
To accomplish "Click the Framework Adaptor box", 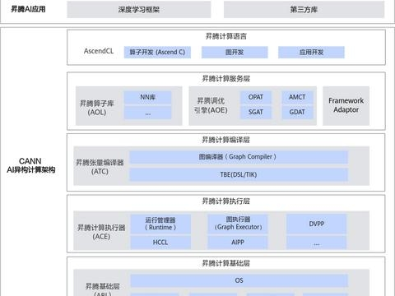I will click(346, 106).
